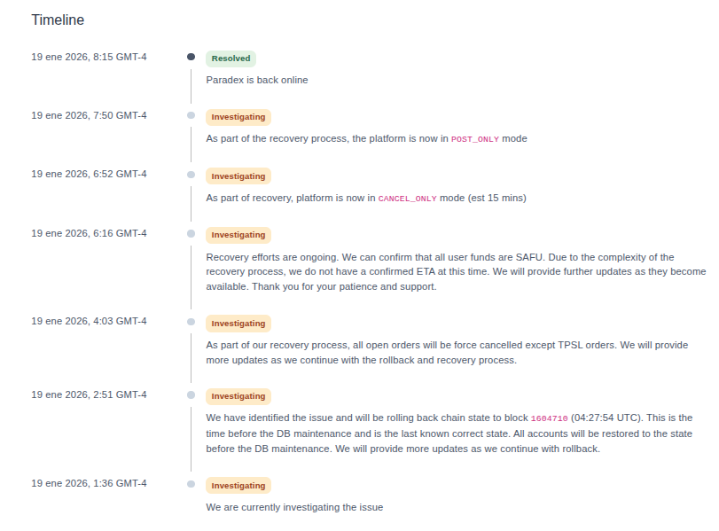Select the dark timeline dot for 8:15

[191, 57]
